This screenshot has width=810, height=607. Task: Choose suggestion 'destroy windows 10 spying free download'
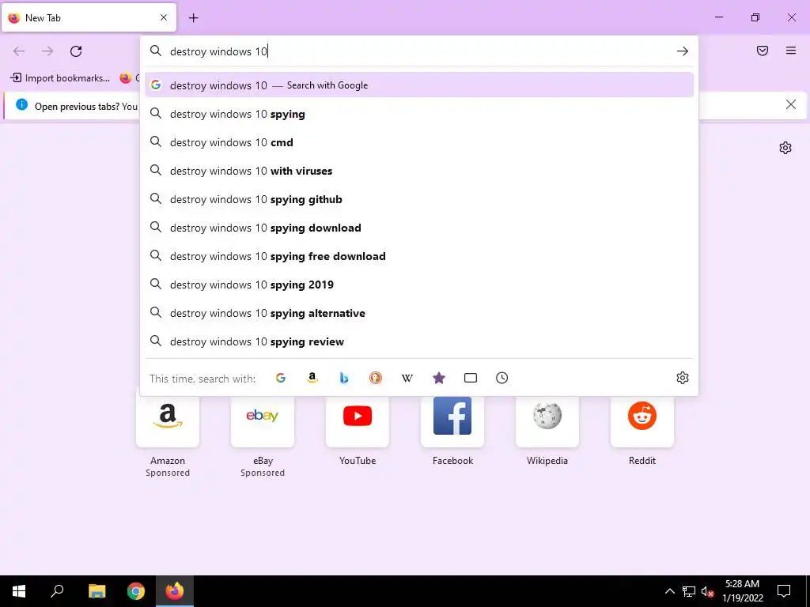click(x=419, y=256)
